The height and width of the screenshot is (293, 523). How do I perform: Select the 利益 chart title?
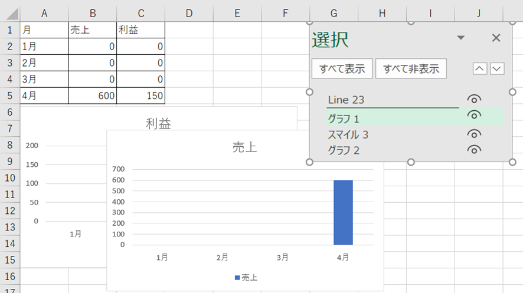pos(158,123)
